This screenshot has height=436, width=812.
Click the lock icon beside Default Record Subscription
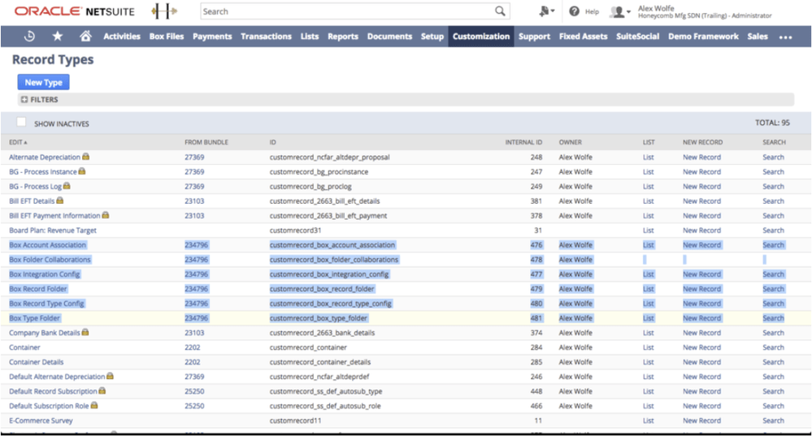coord(102,391)
